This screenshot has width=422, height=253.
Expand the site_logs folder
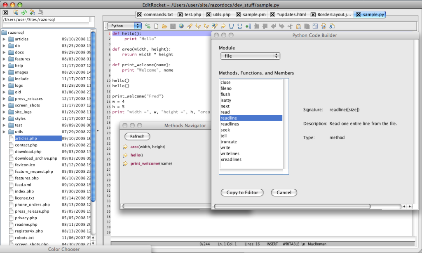point(4,112)
